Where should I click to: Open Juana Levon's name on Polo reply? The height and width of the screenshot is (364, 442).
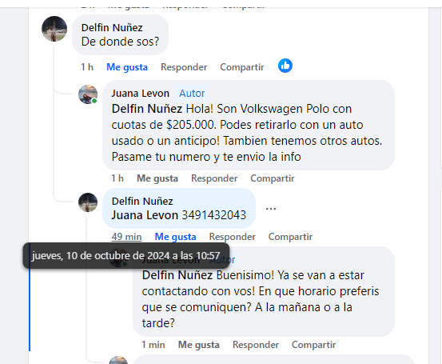pyautogui.click(x=141, y=94)
